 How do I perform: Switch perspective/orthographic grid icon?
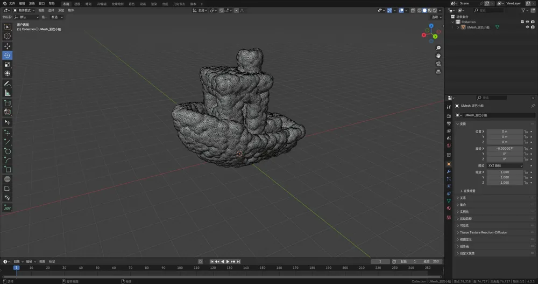pyautogui.click(x=438, y=72)
